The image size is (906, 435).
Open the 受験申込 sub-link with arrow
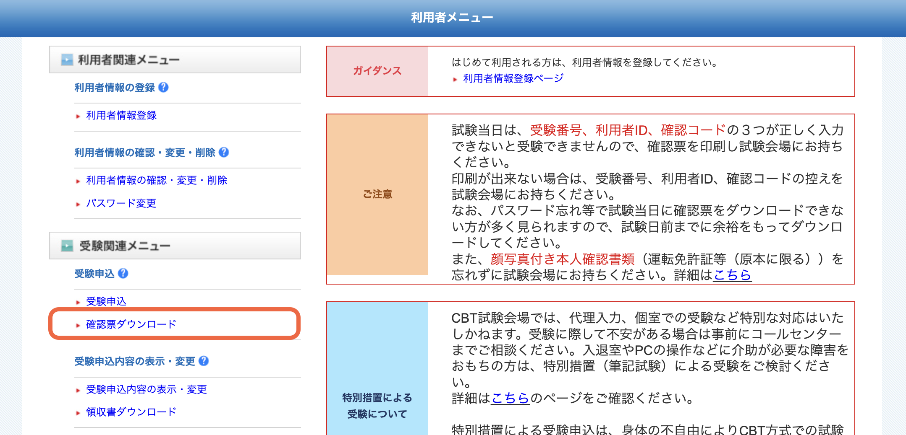pyautogui.click(x=106, y=301)
